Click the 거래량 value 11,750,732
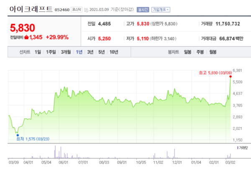This screenshot has width=251, height=170. pos(228,24)
